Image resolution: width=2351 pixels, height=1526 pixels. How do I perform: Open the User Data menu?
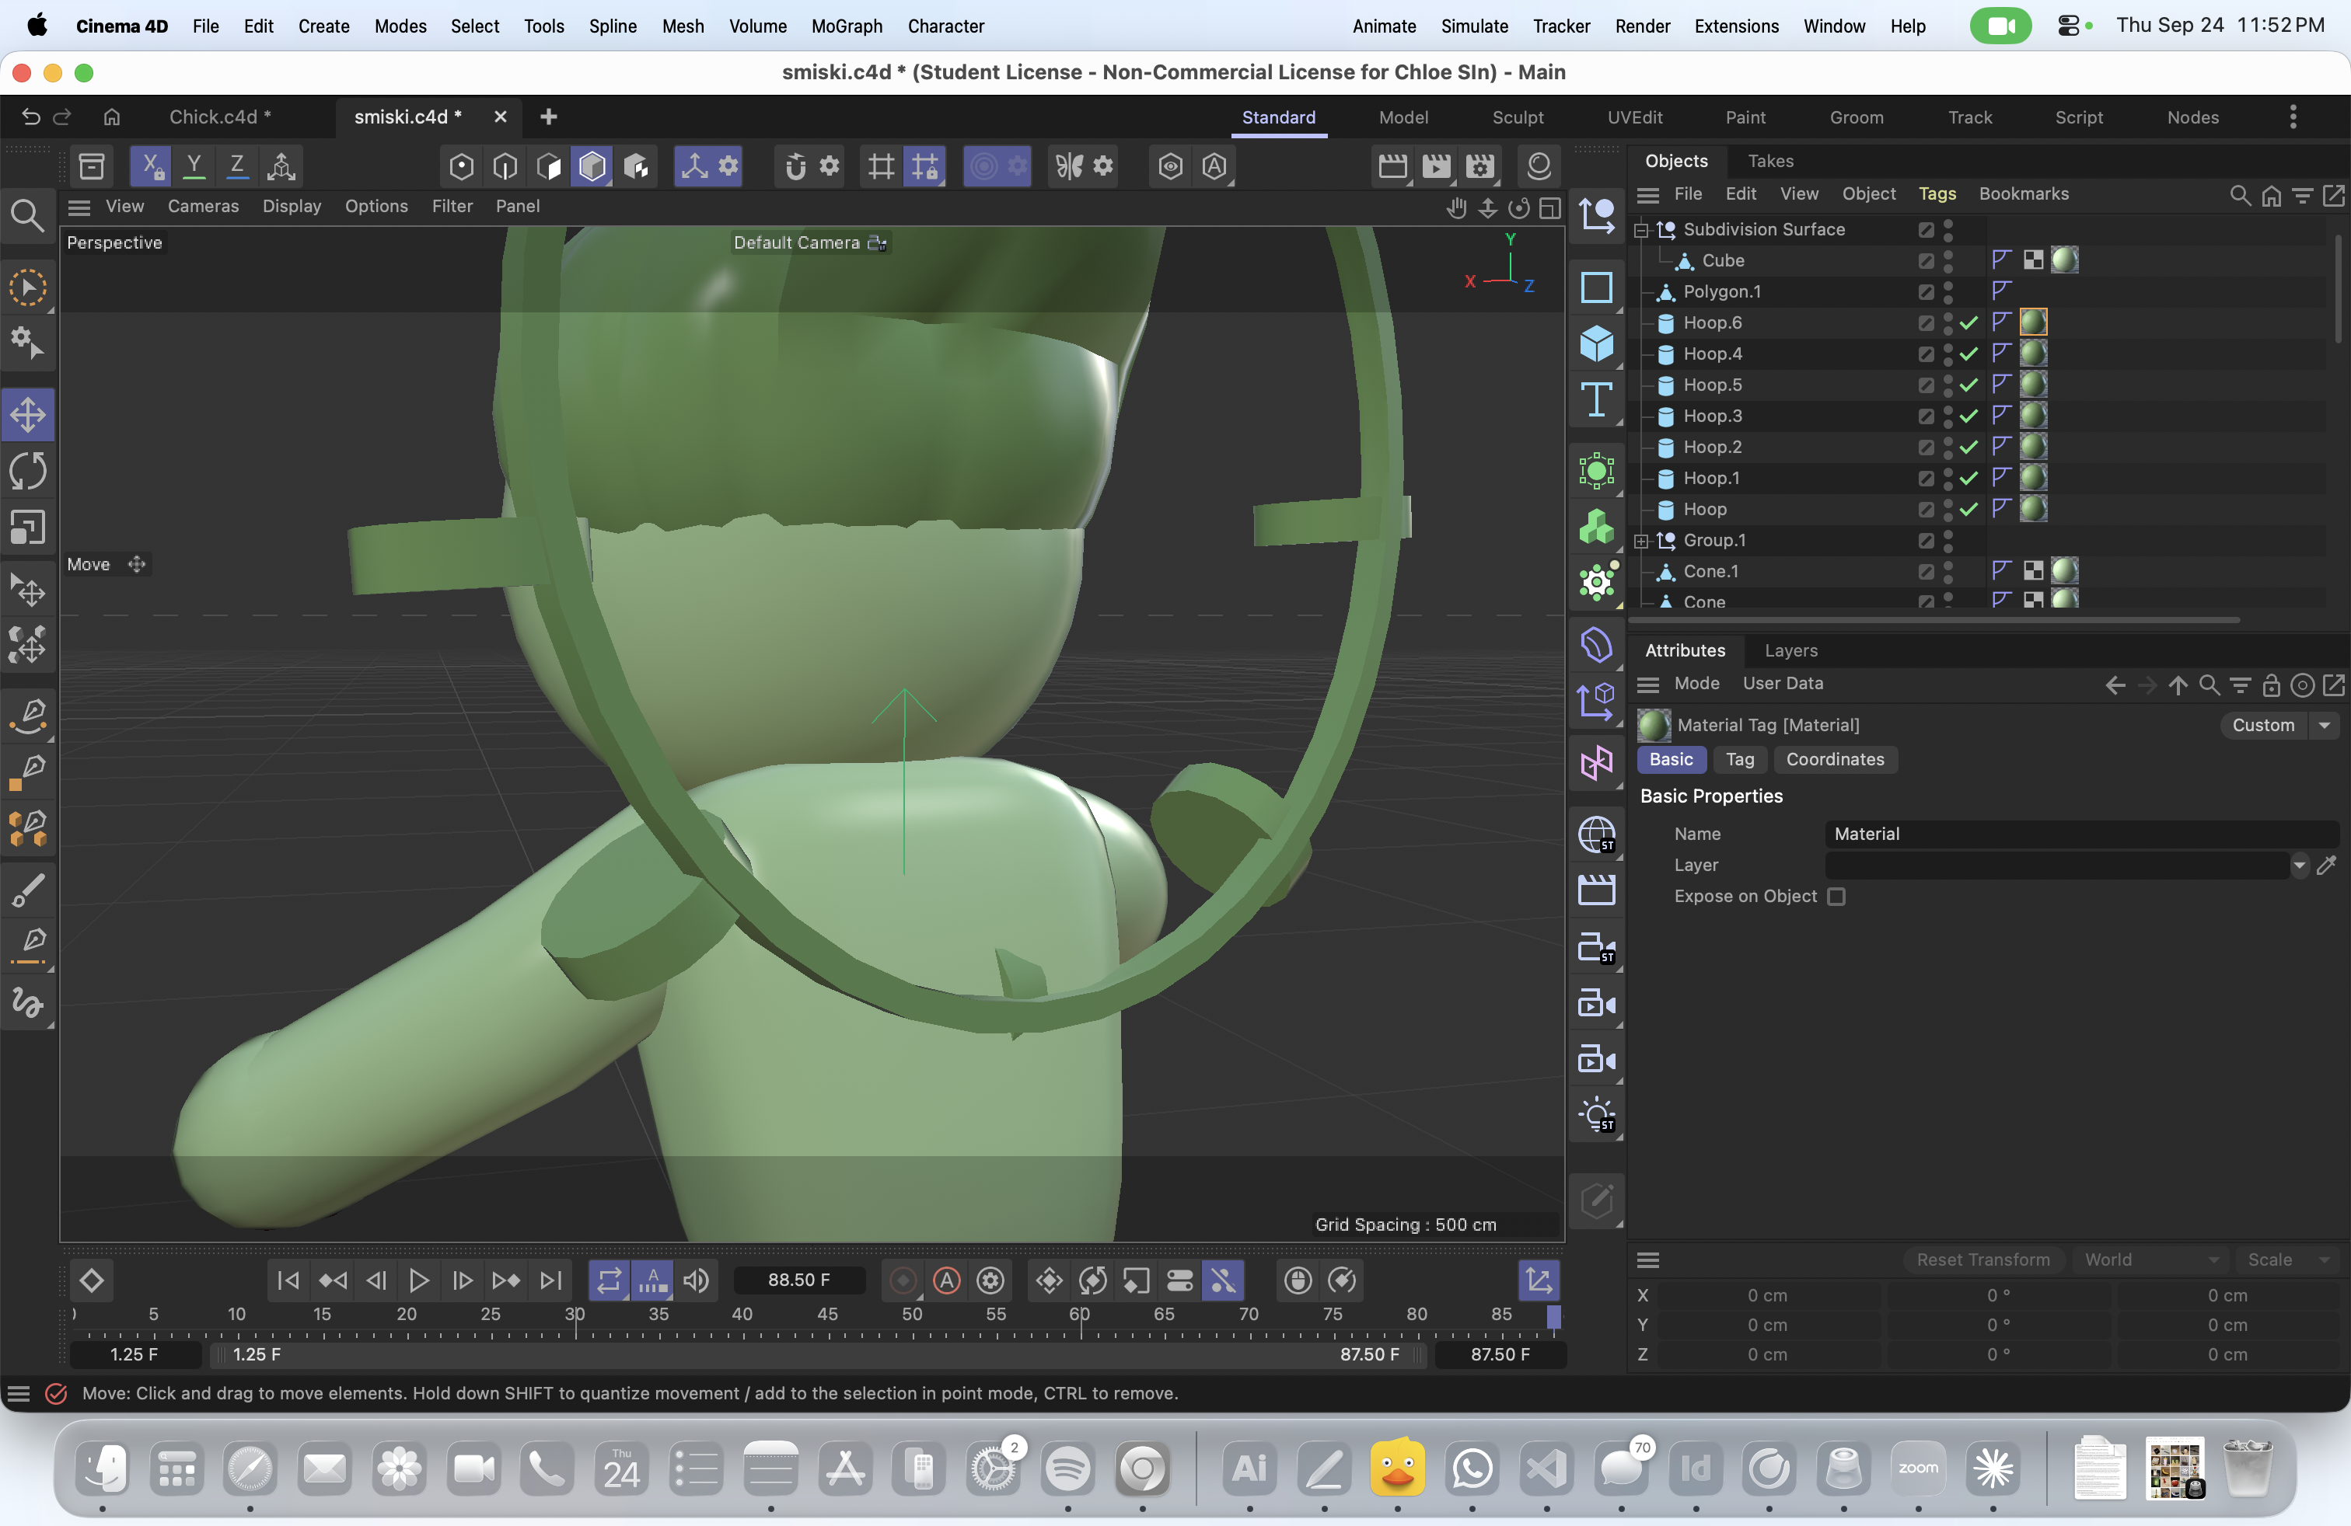(1782, 683)
